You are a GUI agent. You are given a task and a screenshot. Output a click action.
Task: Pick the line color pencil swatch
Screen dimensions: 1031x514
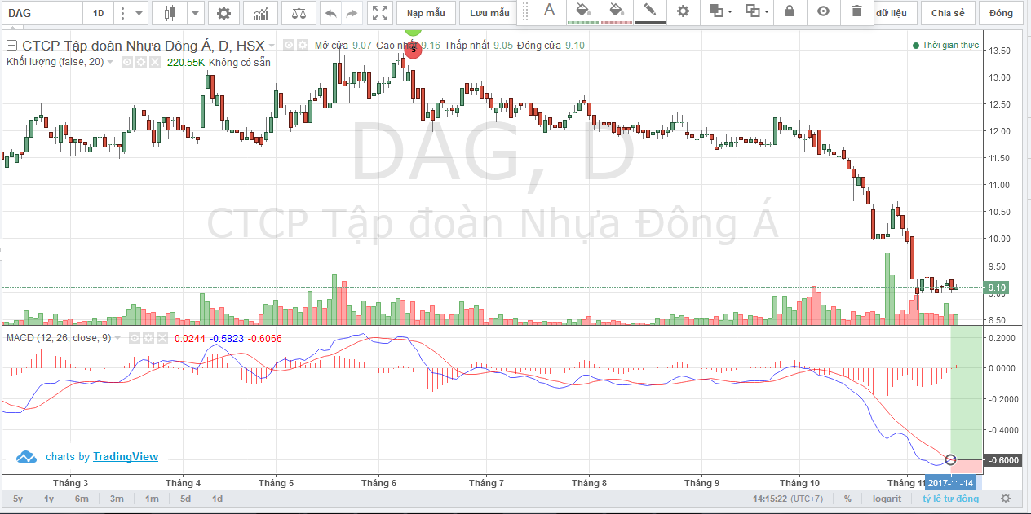(649, 11)
